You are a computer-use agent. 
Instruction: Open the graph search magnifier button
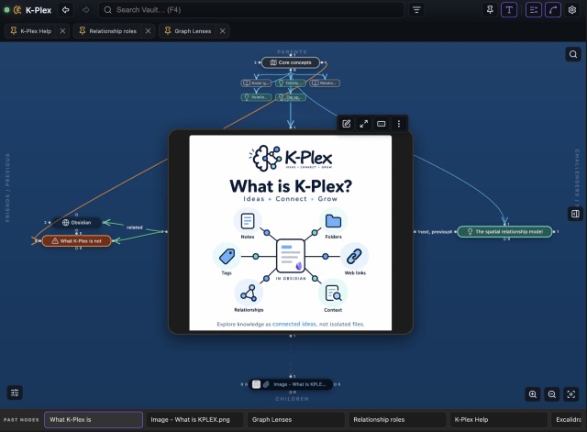click(573, 55)
